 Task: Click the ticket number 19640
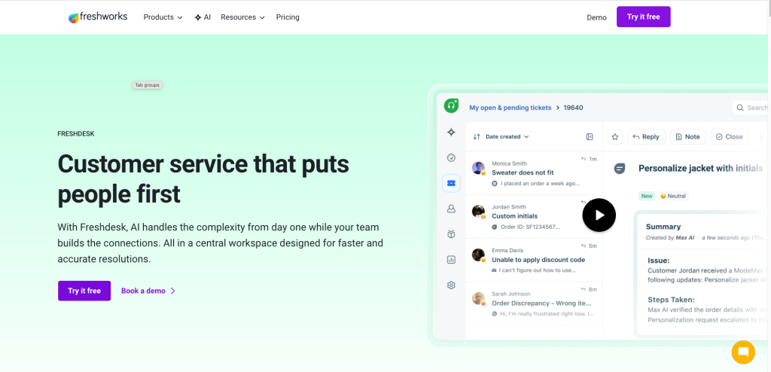(573, 107)
